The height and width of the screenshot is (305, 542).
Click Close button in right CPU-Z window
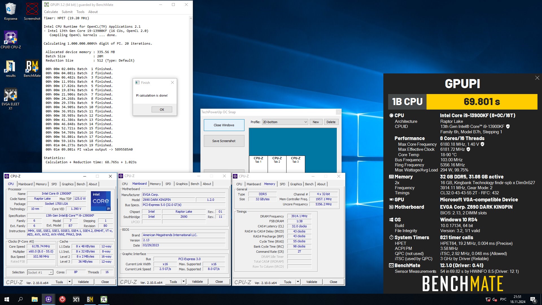coord(333,282)
